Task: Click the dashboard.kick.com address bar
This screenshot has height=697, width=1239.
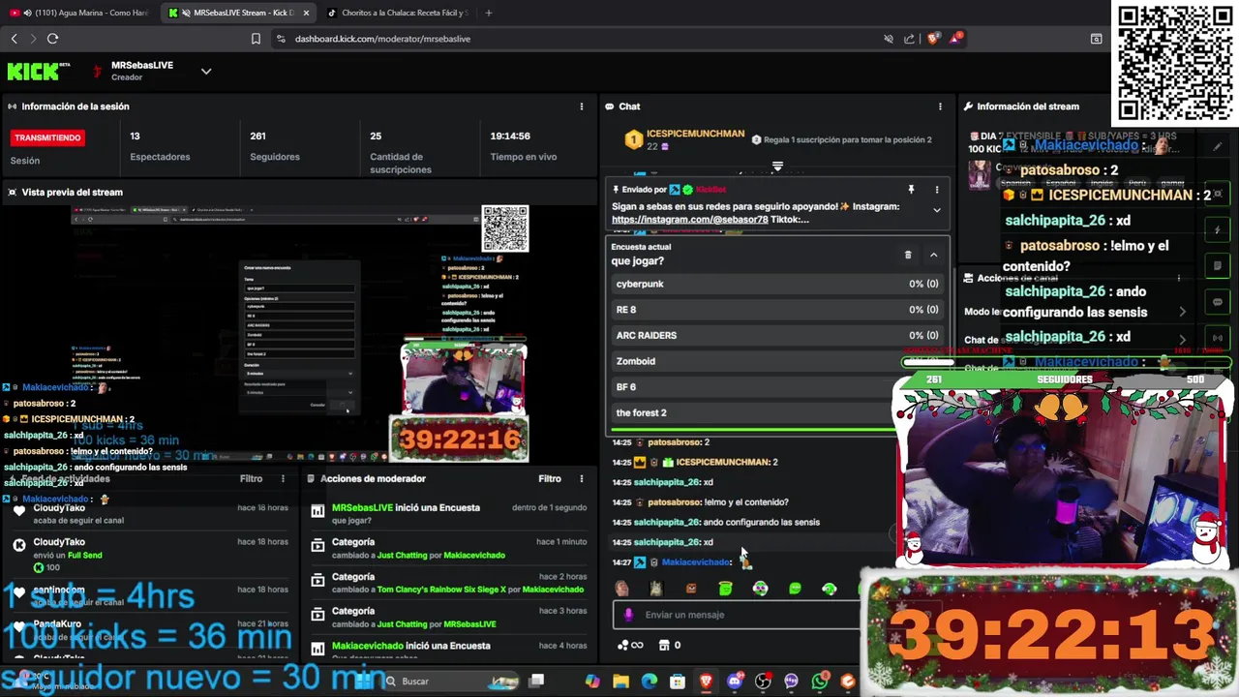Action: [382, 39]
